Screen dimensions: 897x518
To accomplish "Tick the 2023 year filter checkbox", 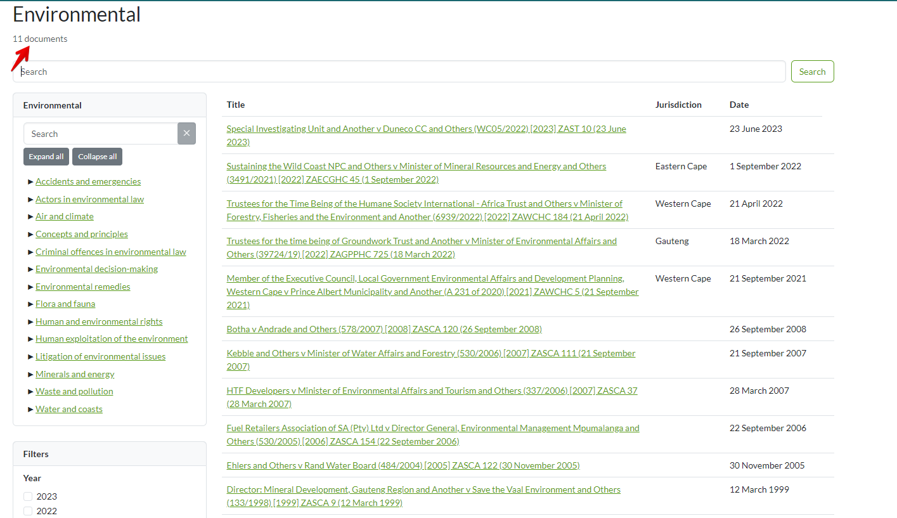I will tap(28, 496).
